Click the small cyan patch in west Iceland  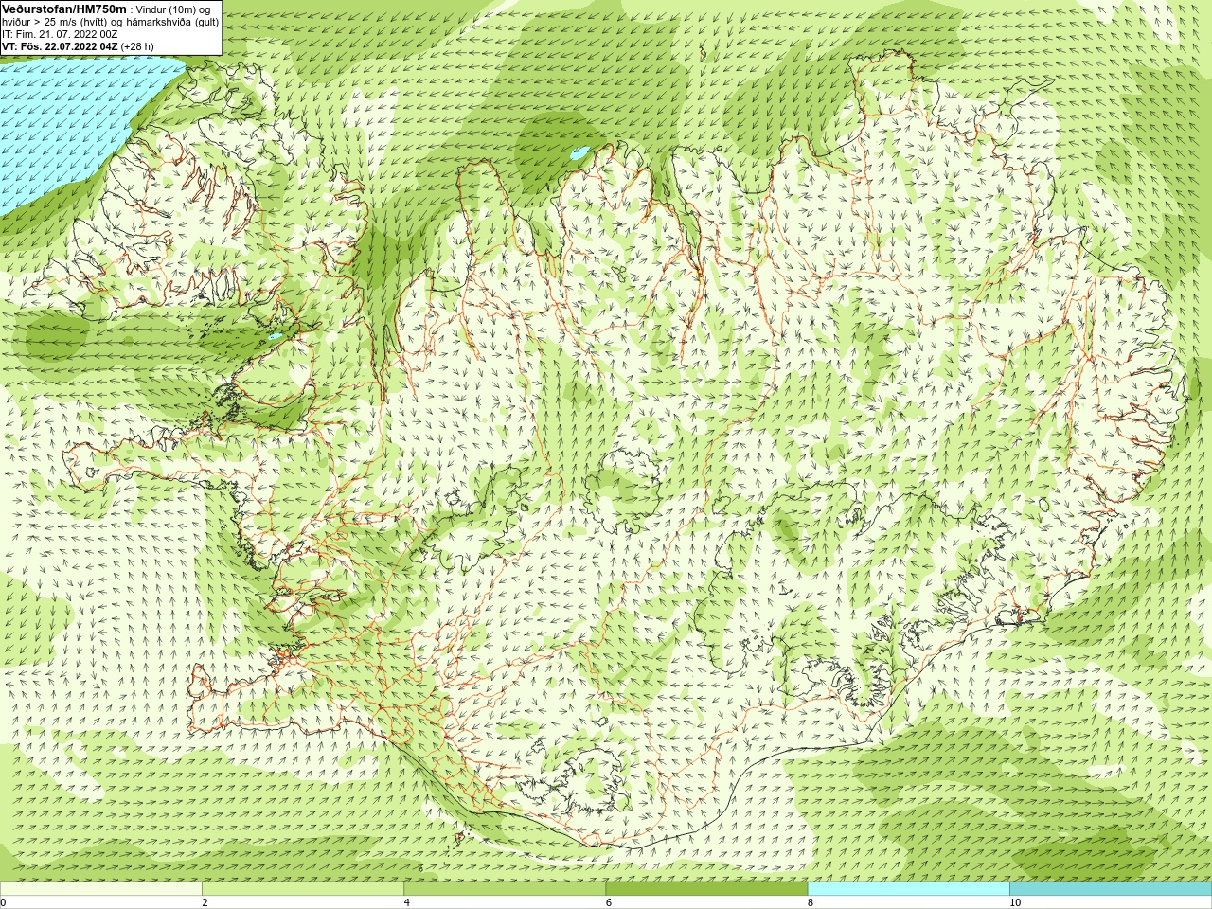point(275,336)
